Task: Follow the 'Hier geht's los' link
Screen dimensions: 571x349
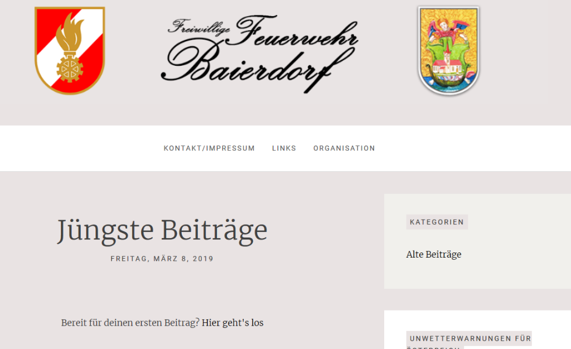Action: pos(233,323)
